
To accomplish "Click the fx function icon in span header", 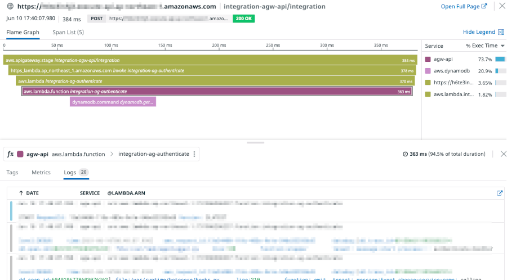I will tap(10, 154).
